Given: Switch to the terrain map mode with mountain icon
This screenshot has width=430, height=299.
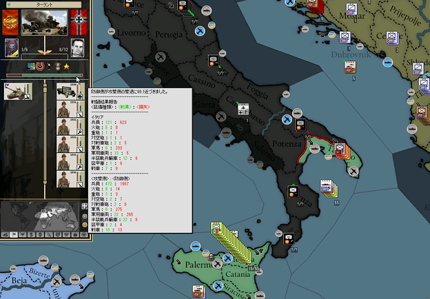Looking at the screenshot, I should [5, 235].
